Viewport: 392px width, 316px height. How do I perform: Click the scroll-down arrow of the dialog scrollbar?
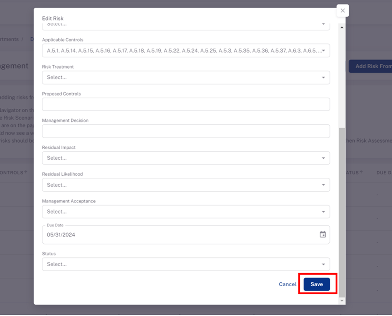coord(342,300)
